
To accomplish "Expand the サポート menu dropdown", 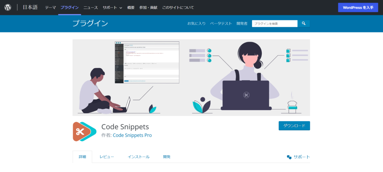I will (x=112, y=7).
